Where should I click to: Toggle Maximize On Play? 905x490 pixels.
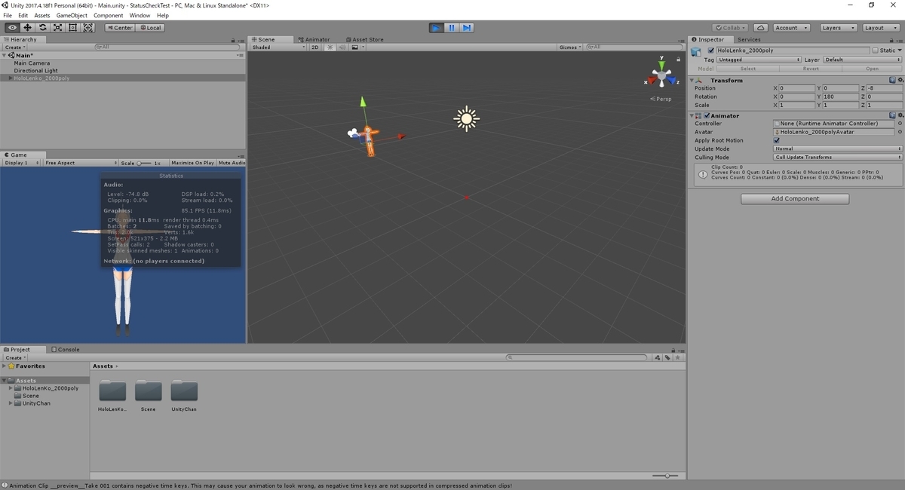[192, 163]
